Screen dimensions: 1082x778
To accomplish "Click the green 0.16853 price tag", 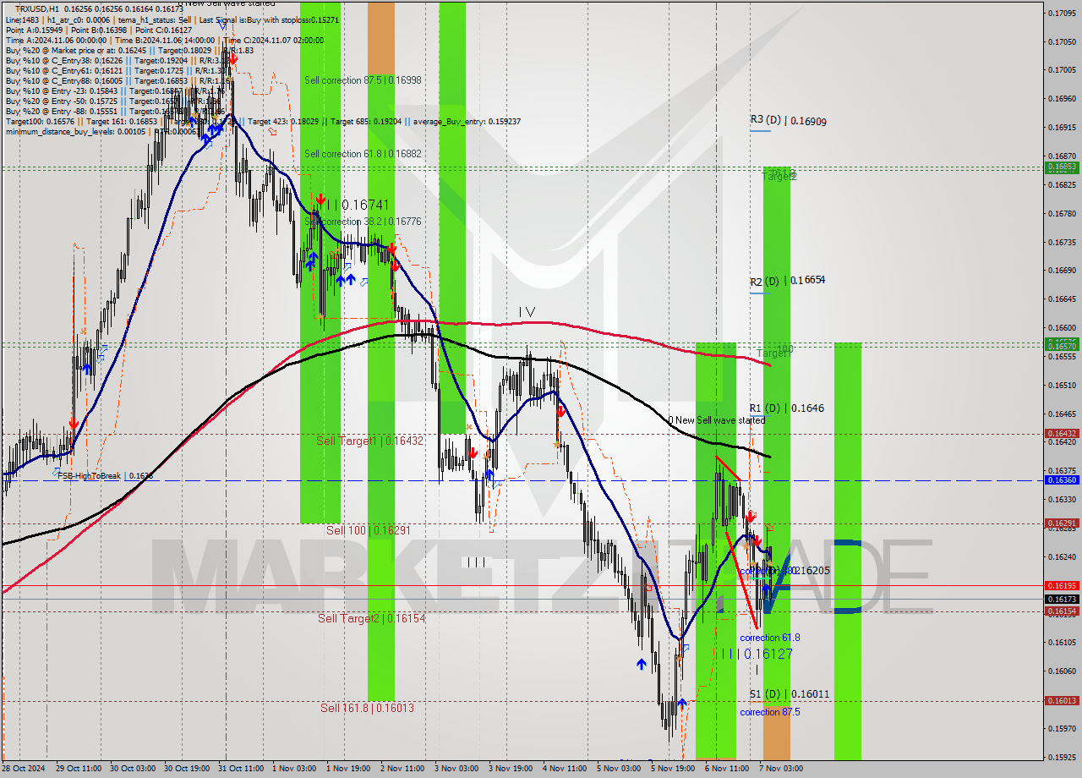I will pyautogui.click(x=1062, y=167).
